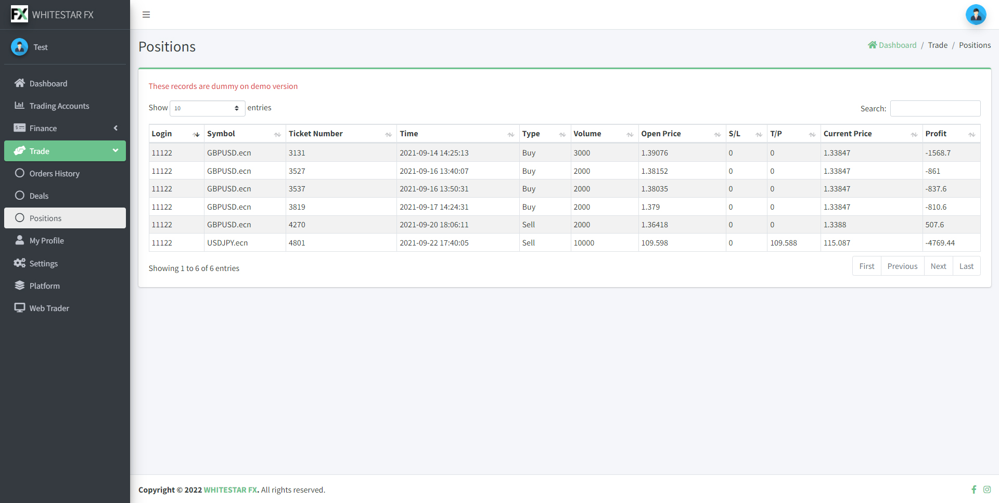Click the Settings gears icon
Viewport: 999px width, 503px height.
[x=20, y=263]
